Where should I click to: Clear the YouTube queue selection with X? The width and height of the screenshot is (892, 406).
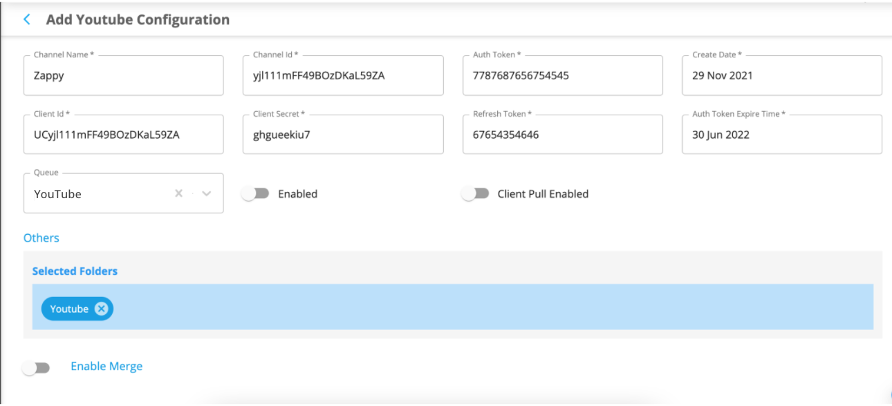click(x=178, y=193)
